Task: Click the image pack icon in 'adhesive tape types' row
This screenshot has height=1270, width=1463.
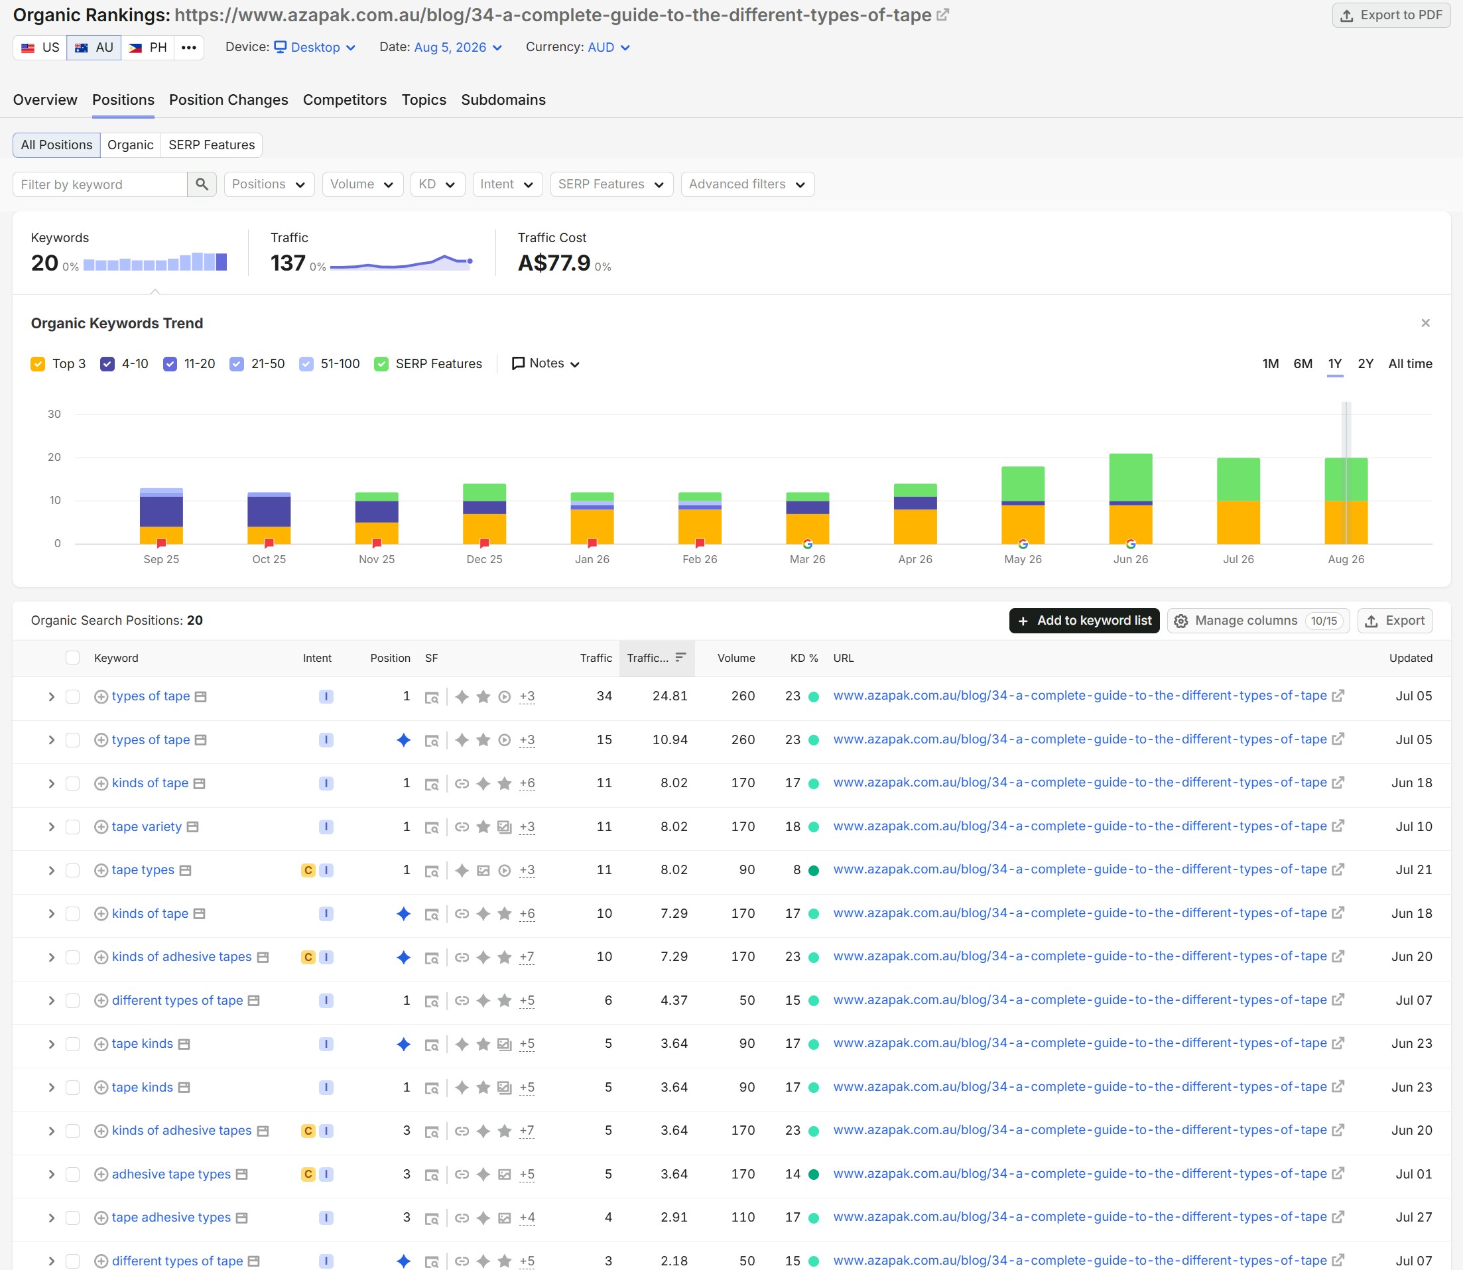Action: [x=505, y=1175]
